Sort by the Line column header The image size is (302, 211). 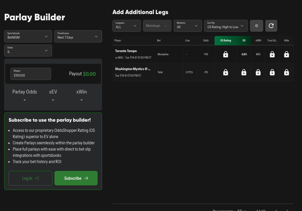[x=187, y=40]
